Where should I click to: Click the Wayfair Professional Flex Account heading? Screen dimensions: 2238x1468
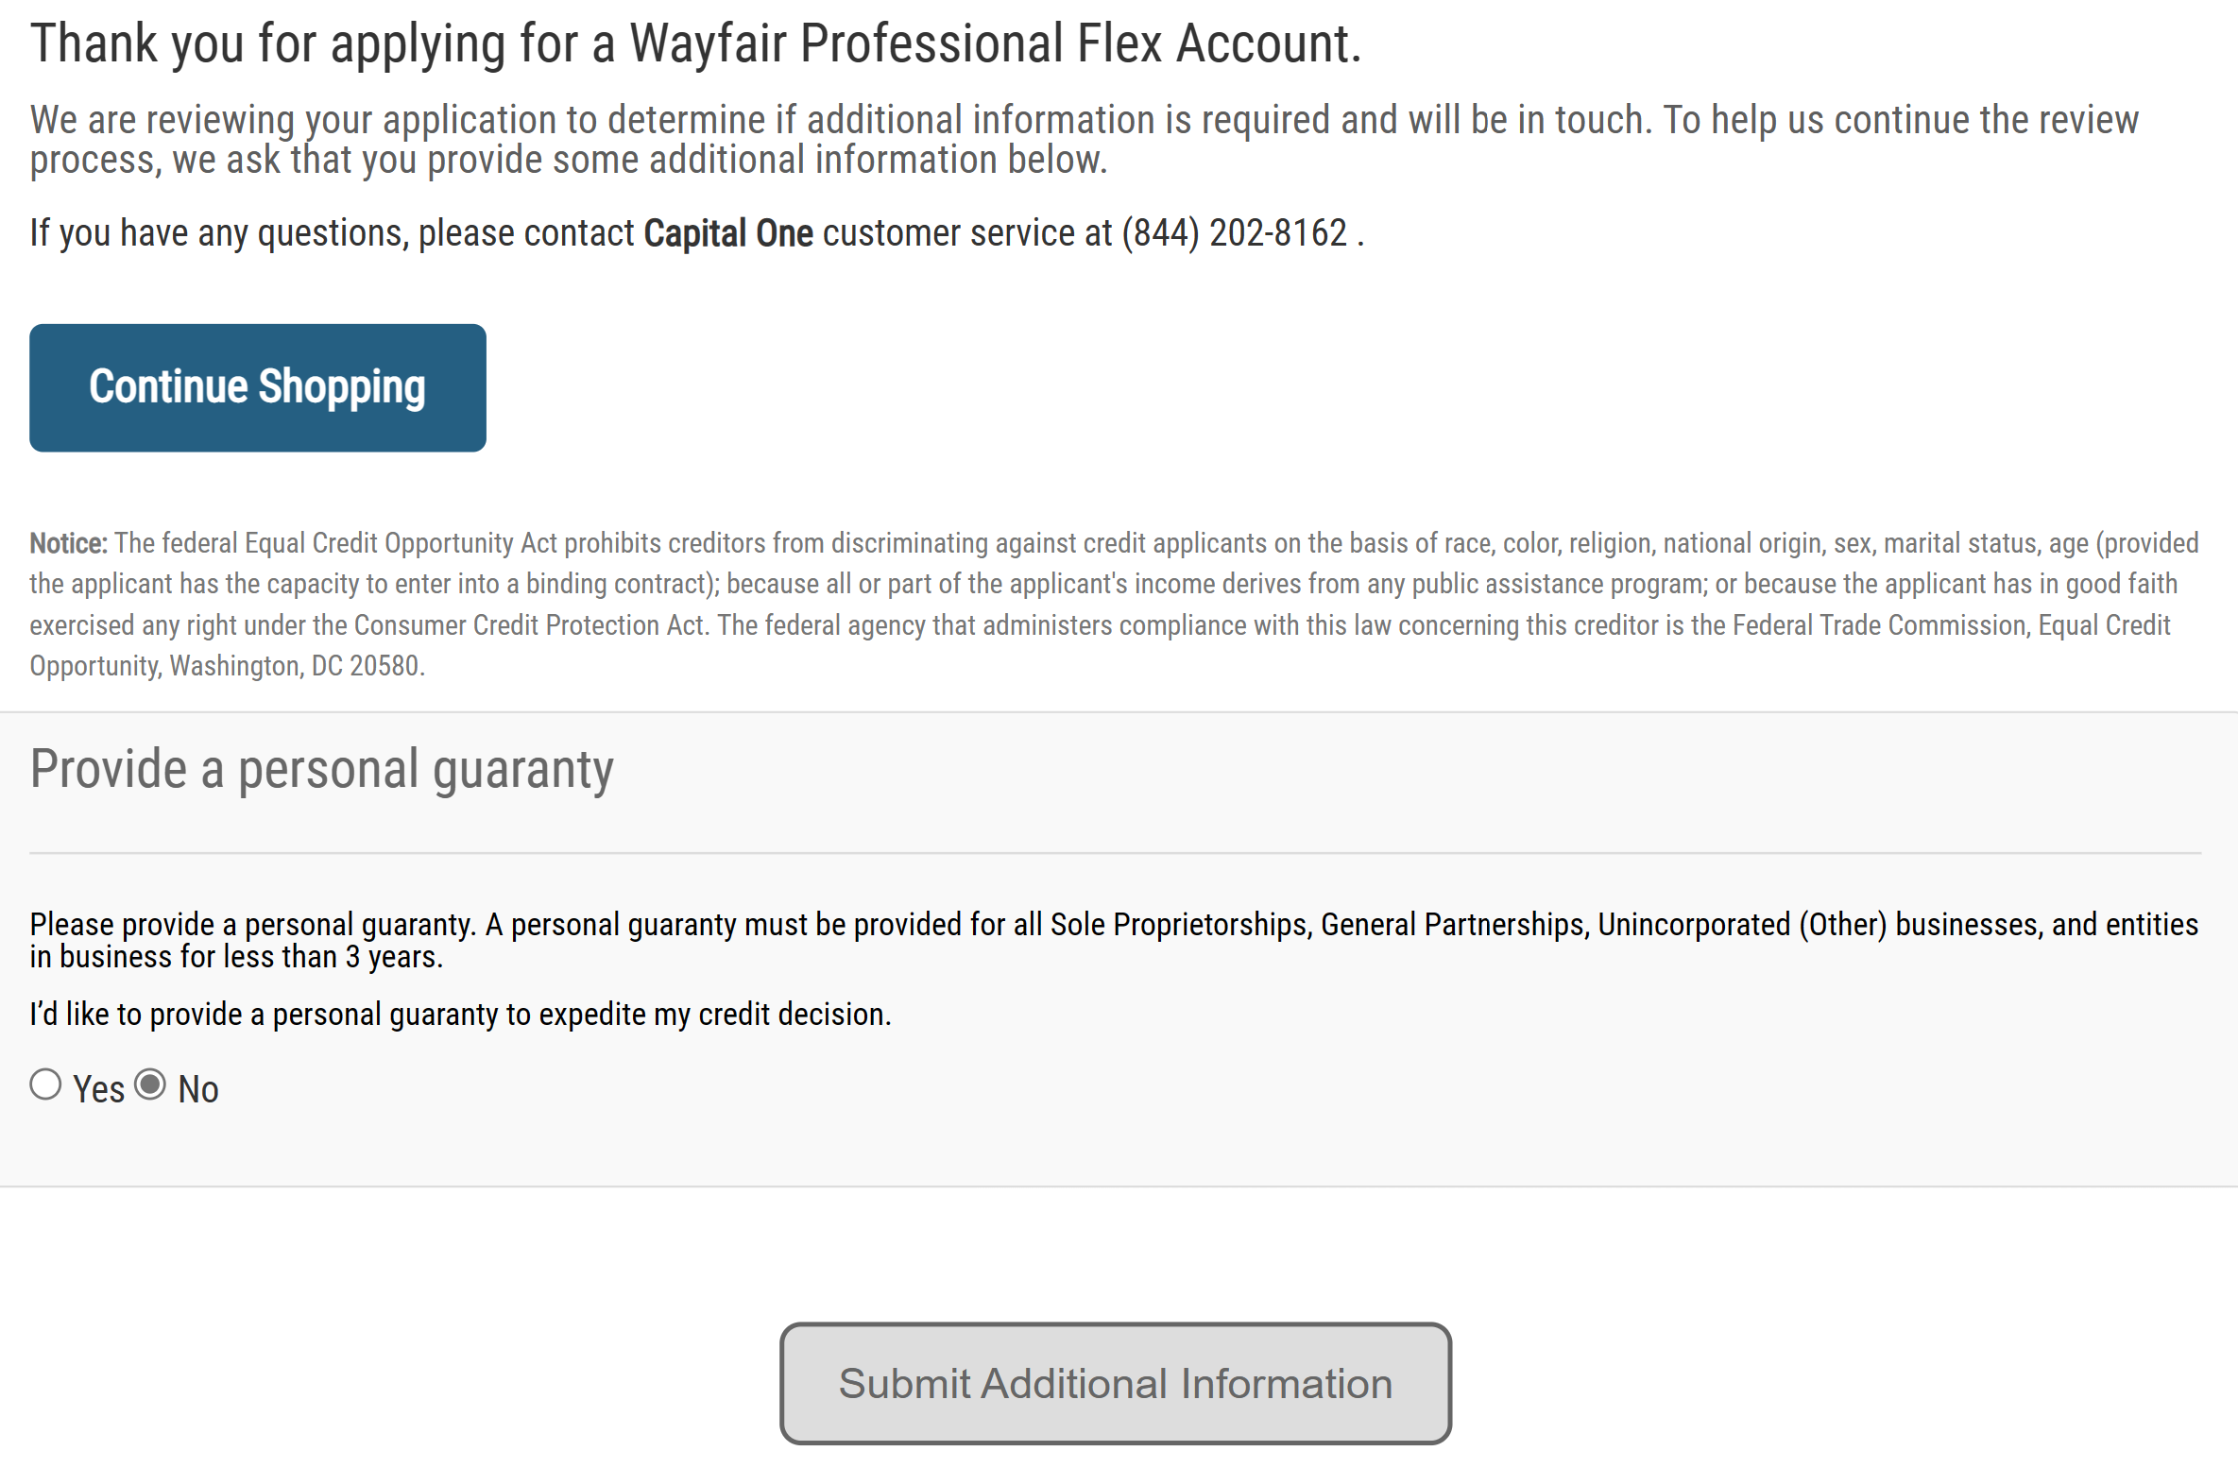pos(696,42)
